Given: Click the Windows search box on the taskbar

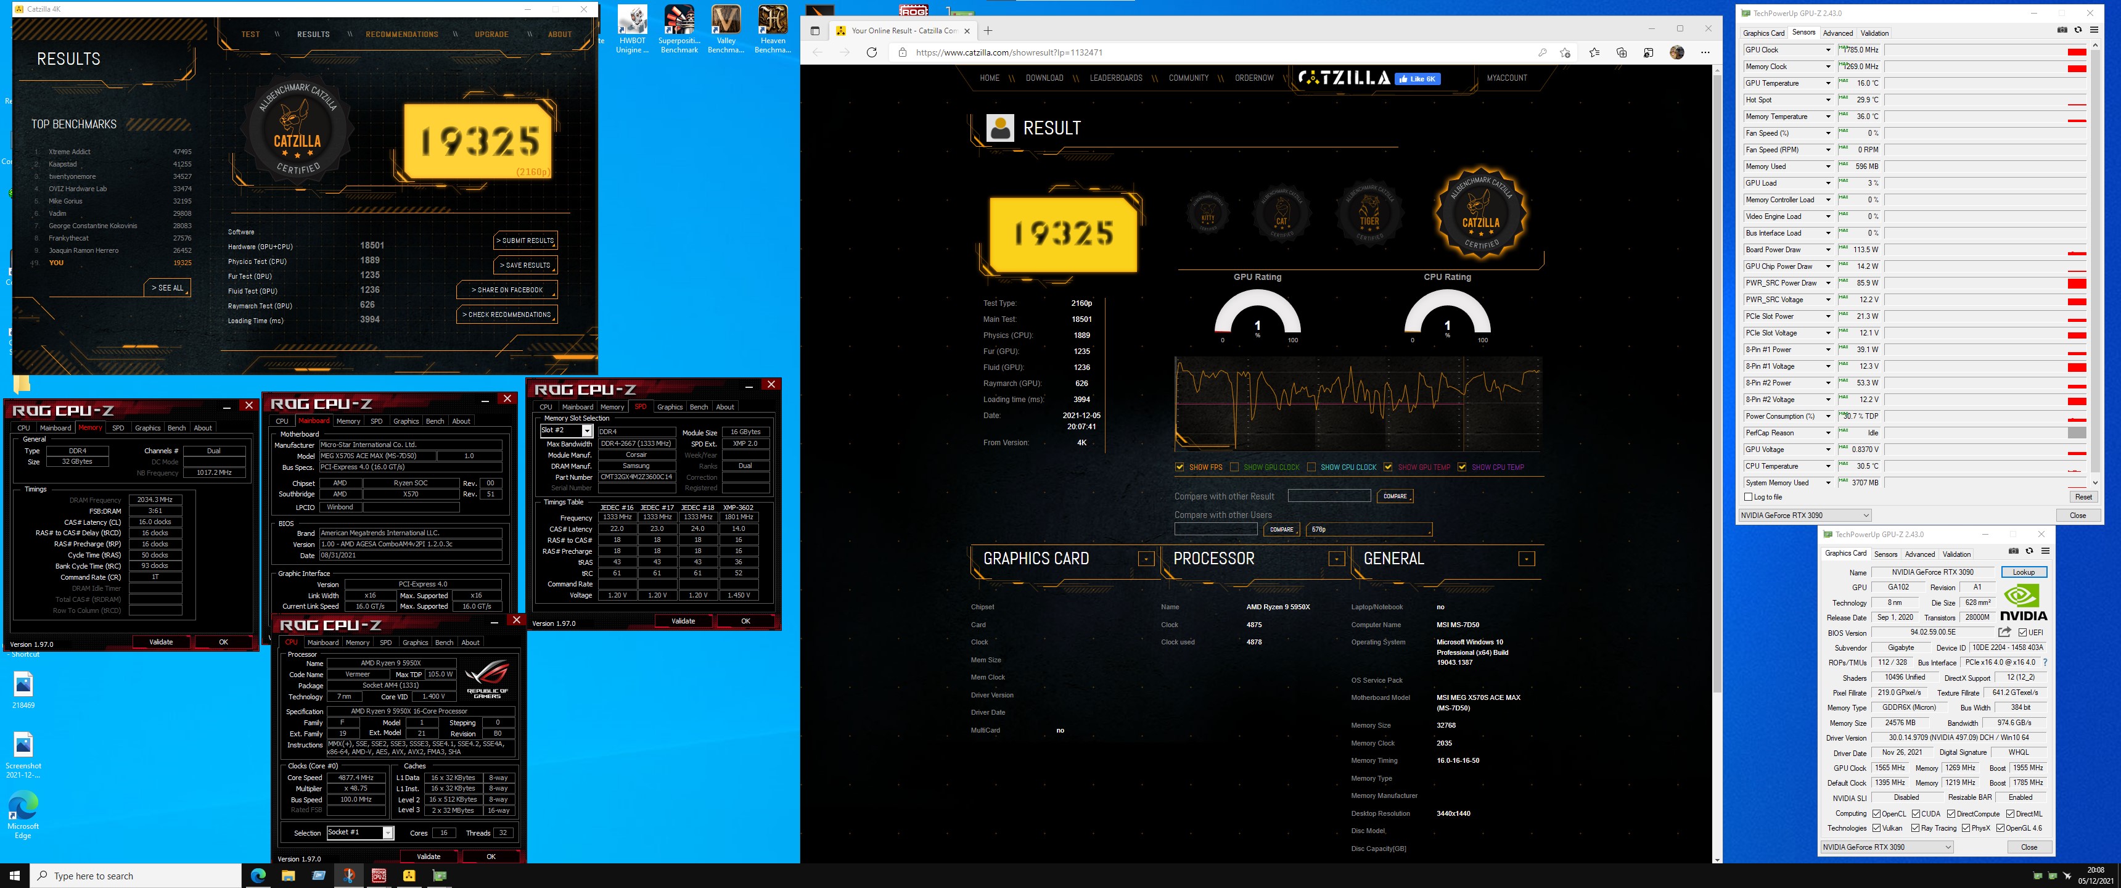Looking at the screenshot, I should (x=136, y=876).
